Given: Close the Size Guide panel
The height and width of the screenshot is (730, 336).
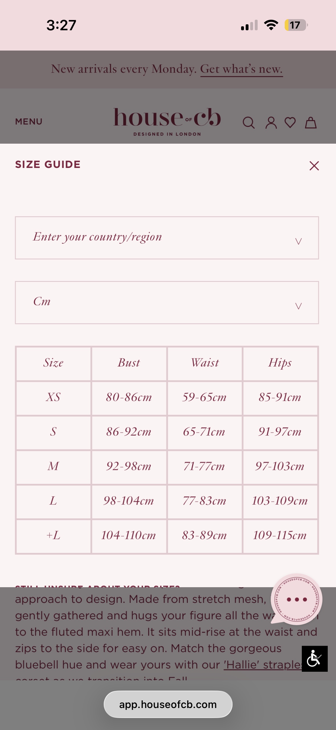Looking at the screenshot, I should (314, 166).
